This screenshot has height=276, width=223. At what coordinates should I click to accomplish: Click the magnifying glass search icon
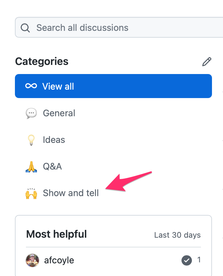pyautogui.click(x=25, y=28)
